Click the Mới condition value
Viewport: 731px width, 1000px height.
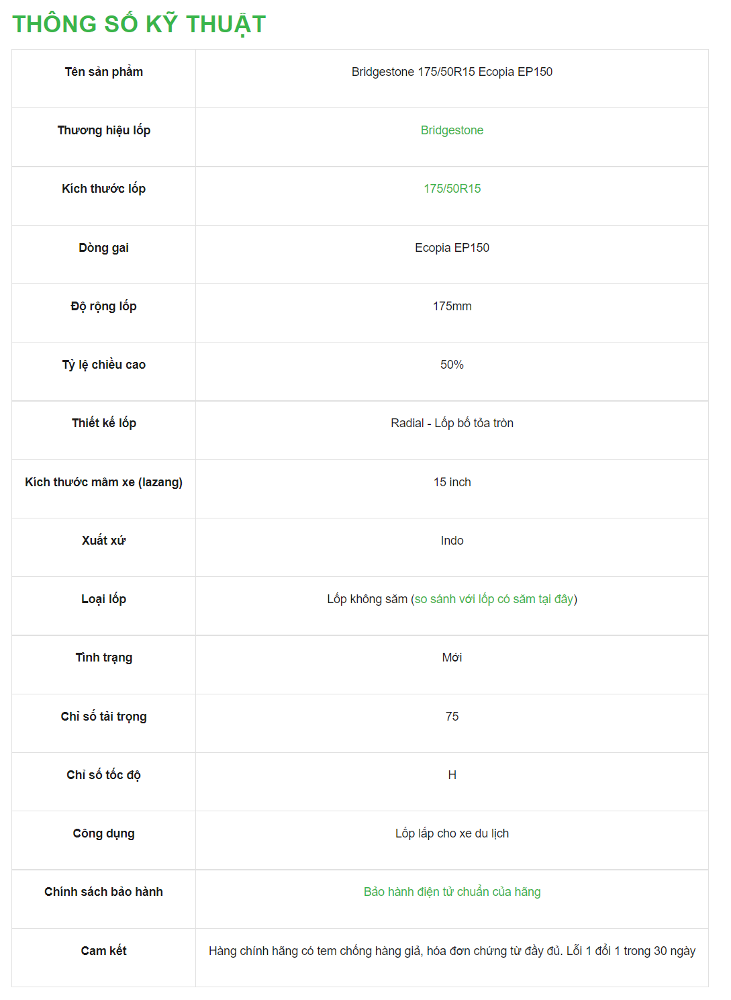452,657
